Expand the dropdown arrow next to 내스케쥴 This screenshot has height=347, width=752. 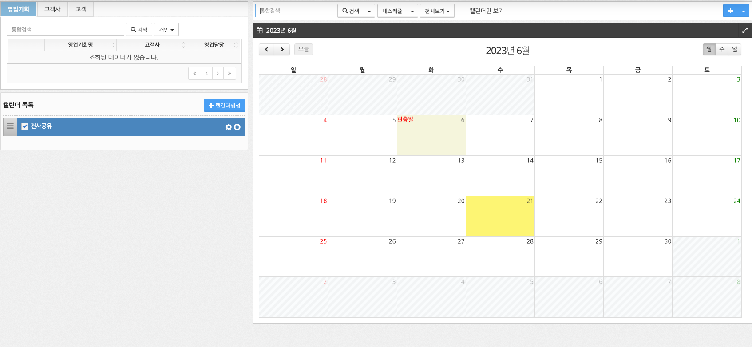[412, 11]
